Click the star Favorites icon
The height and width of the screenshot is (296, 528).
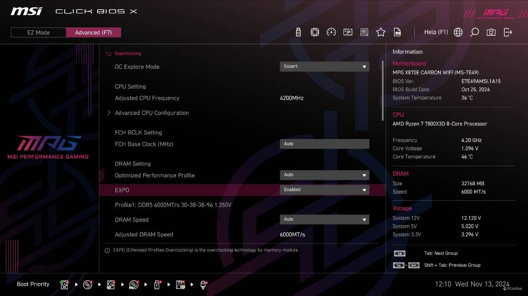(381, 32)
